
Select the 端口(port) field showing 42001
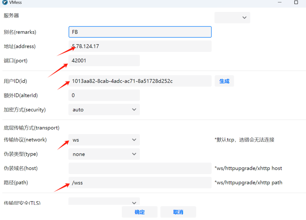pyautogui.click(x=104, y=61)
